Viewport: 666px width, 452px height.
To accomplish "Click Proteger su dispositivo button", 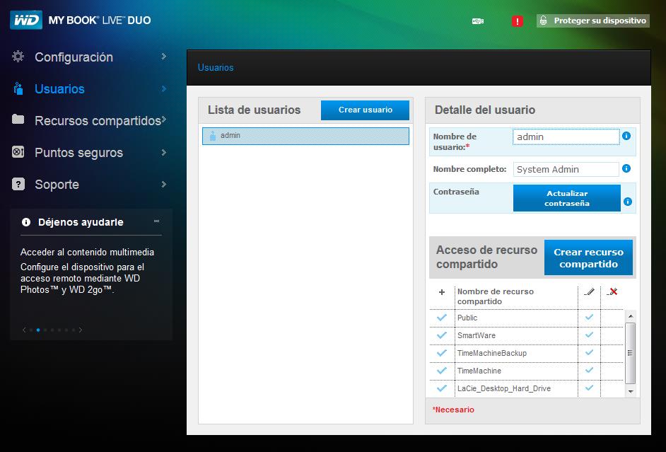I will 592,21.
